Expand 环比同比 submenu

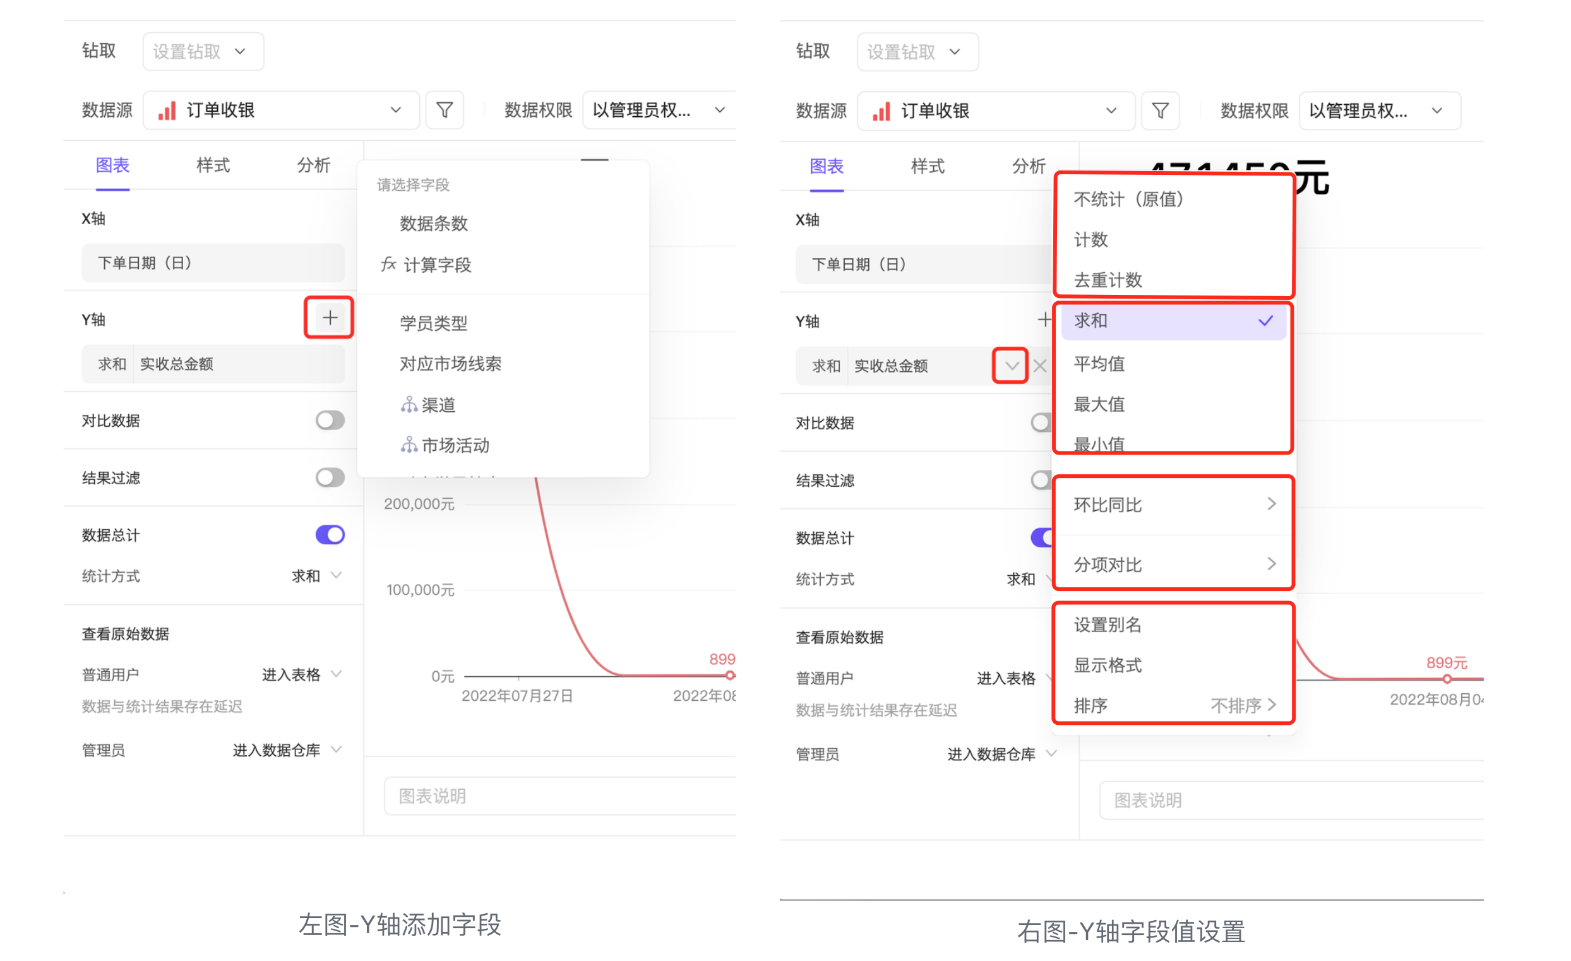[x=1174, y=505]
